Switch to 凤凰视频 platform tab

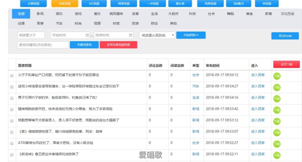tap(210, 3)
